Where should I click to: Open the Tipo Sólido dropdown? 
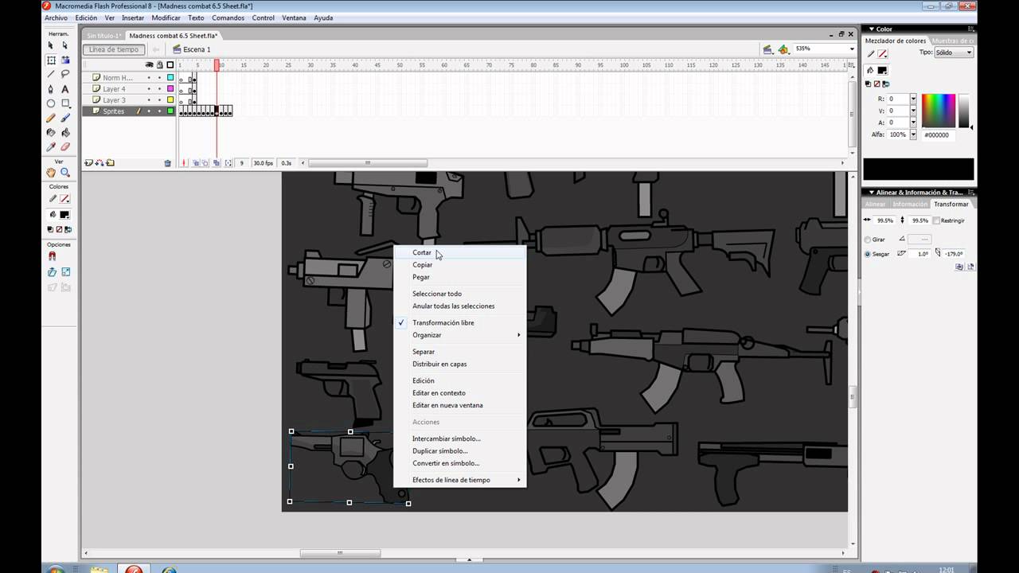coord(953,53)
